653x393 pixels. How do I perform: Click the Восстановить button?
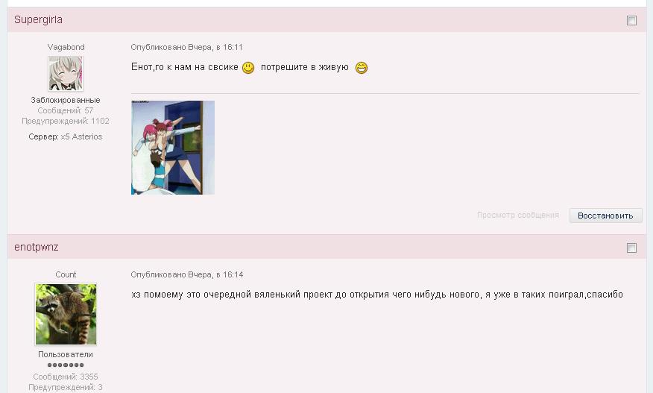point(605,216)
